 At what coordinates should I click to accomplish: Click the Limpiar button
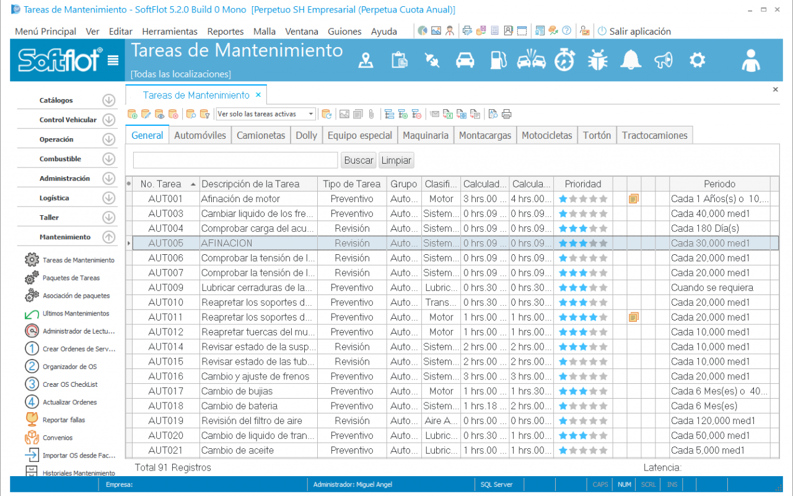[x=396, y=160]
